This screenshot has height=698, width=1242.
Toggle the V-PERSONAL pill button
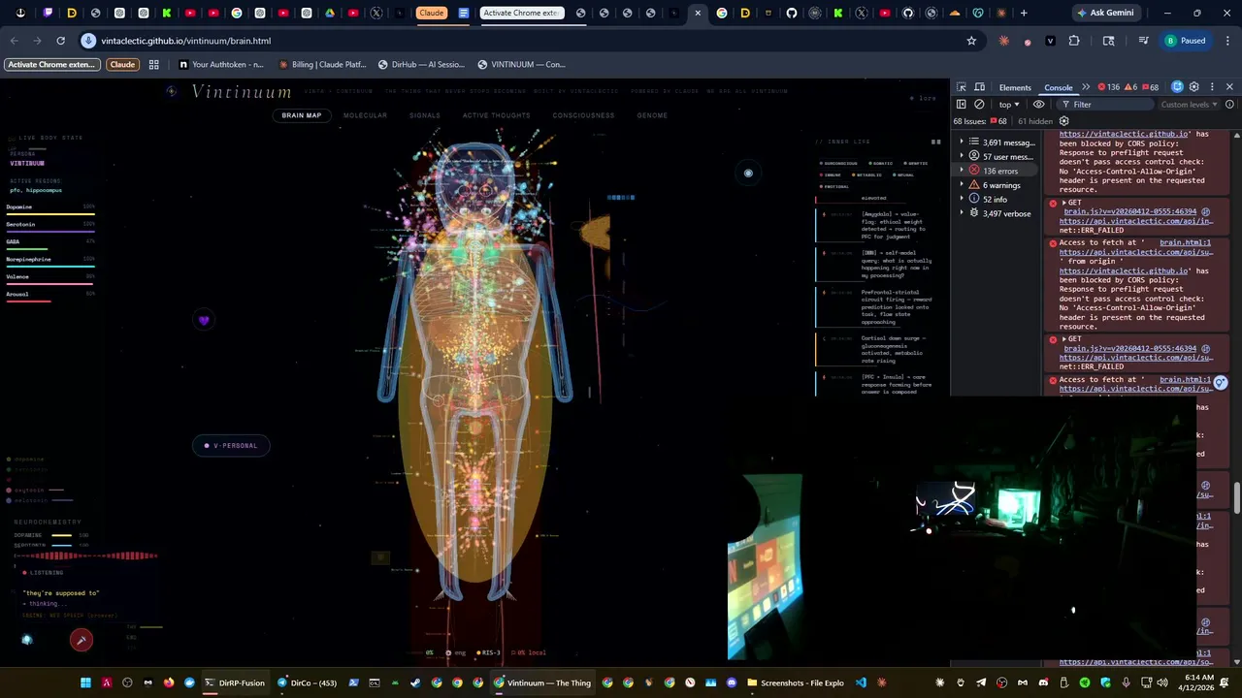click(x=231, y=446)
